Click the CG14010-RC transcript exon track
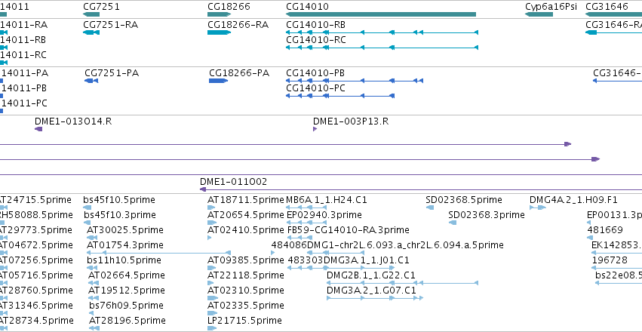The height and width of the screenshot is (332, 642). click(382, 48)
